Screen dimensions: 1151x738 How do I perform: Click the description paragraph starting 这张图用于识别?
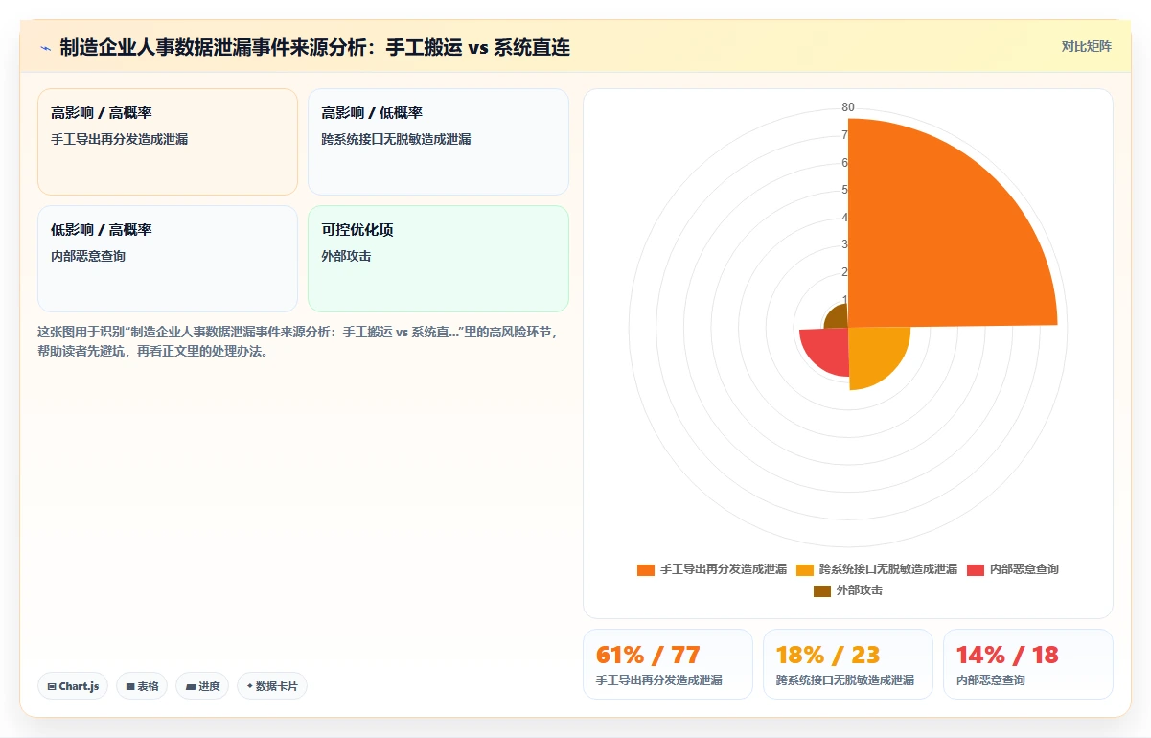[x=297, y=341]
